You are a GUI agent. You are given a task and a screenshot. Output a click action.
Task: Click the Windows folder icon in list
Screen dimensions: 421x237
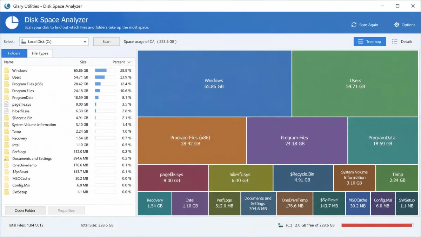point(7,71)
